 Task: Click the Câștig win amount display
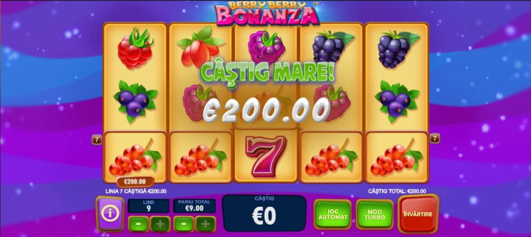[x=264, y=213]
